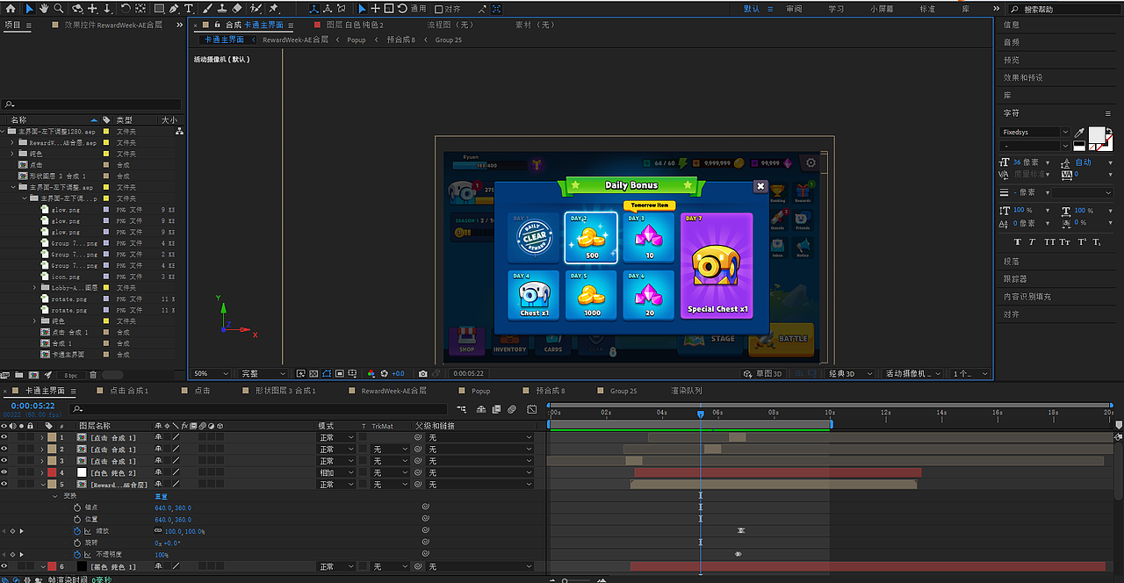This screenshot has height=583, width=1124.
Task: Select the 小屏幕 workspace
Action: (883, 9)
